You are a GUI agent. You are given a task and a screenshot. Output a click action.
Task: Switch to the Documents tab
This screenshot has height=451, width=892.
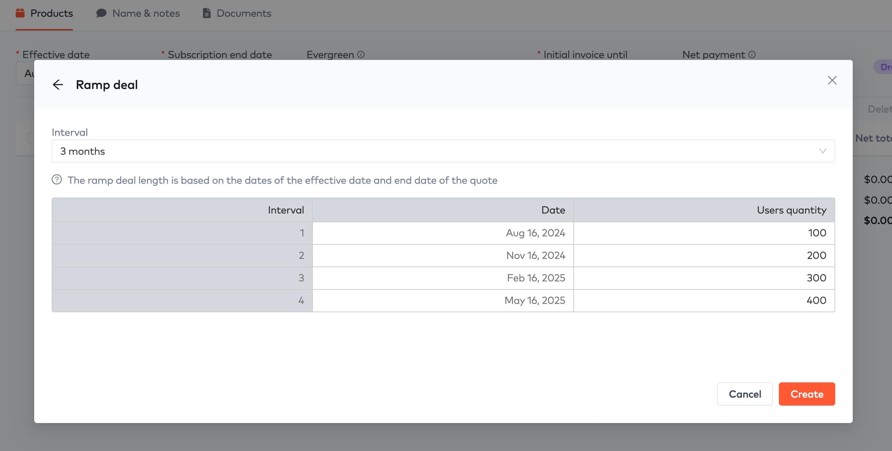[244, 13]
